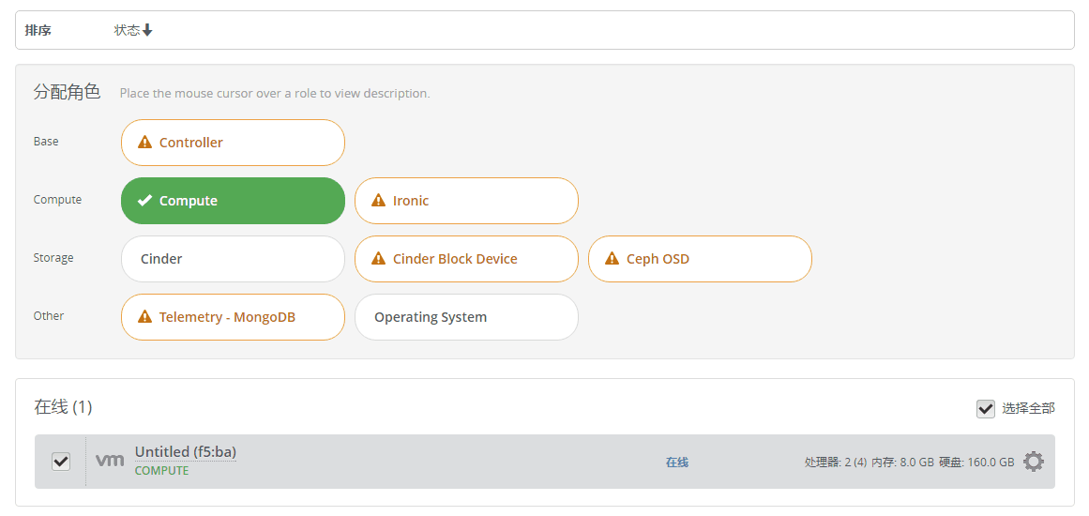Click the warning triangle icon on Ironic role
This screenshot has width=1089, height=516.
(378, 201)
